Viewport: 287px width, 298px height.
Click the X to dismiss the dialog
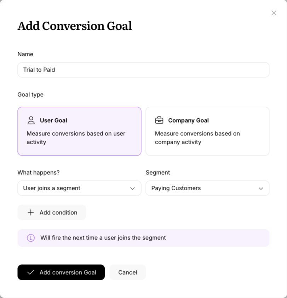tap(274, 13)
